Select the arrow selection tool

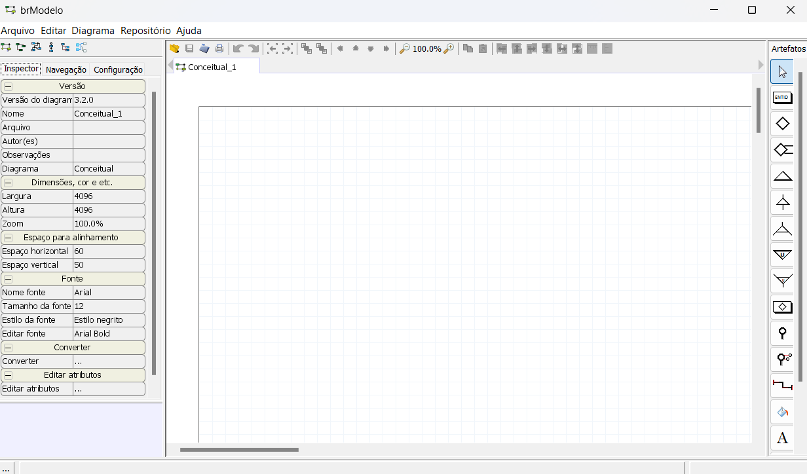[x=782, y=71]
